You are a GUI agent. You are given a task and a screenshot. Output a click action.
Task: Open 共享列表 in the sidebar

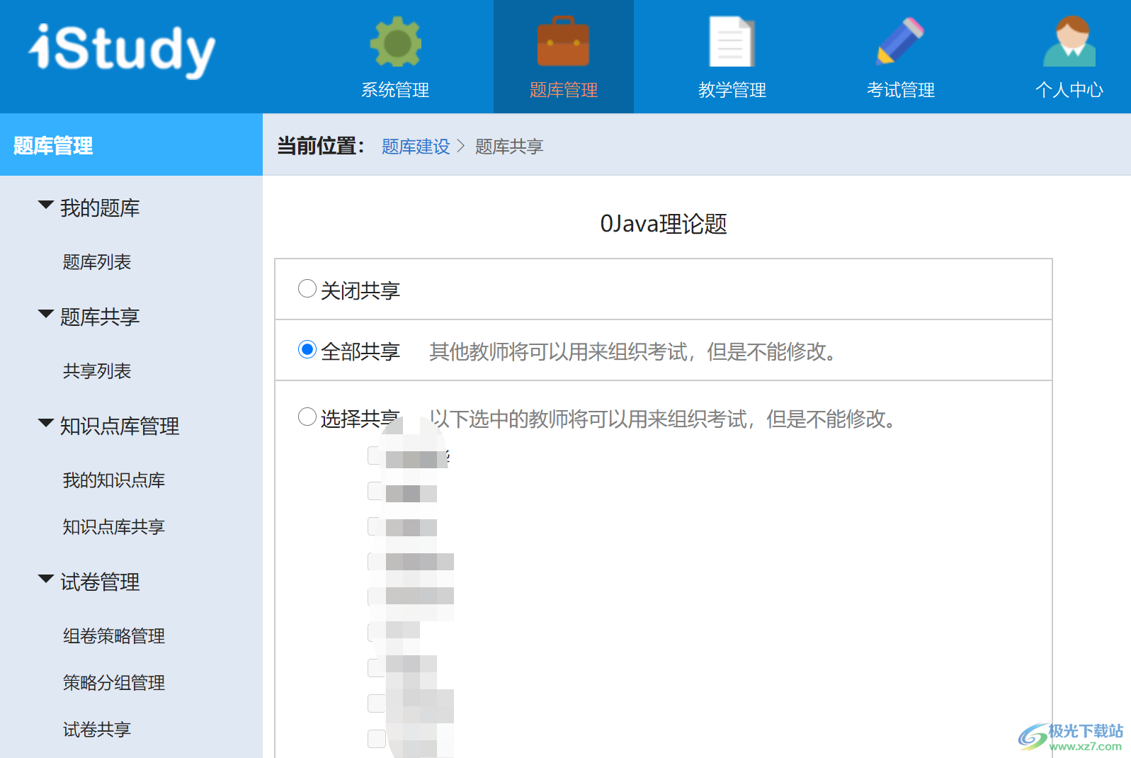(x=97, y=371)
